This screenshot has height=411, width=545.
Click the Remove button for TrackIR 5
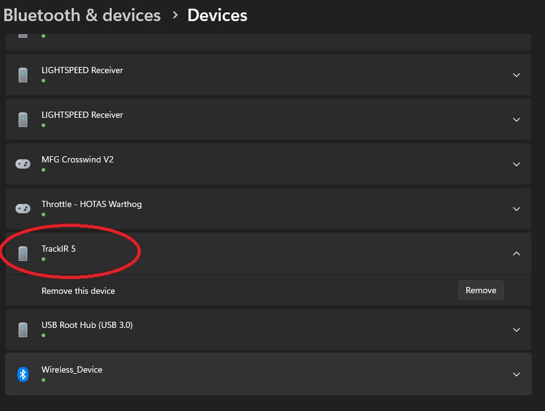(481, 290)
